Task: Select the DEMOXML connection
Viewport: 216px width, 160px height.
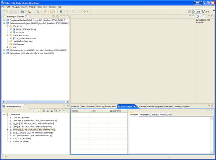Action: pyautogui.click(x=35, y=121)
